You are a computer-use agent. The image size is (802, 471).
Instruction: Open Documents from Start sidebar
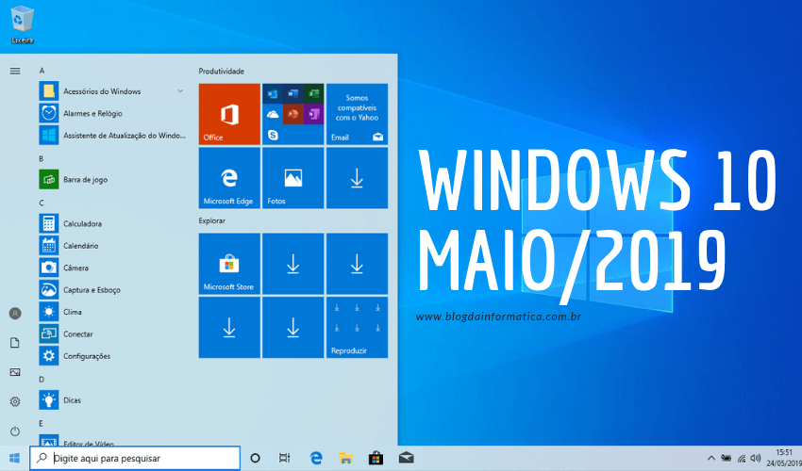point(15,343)
